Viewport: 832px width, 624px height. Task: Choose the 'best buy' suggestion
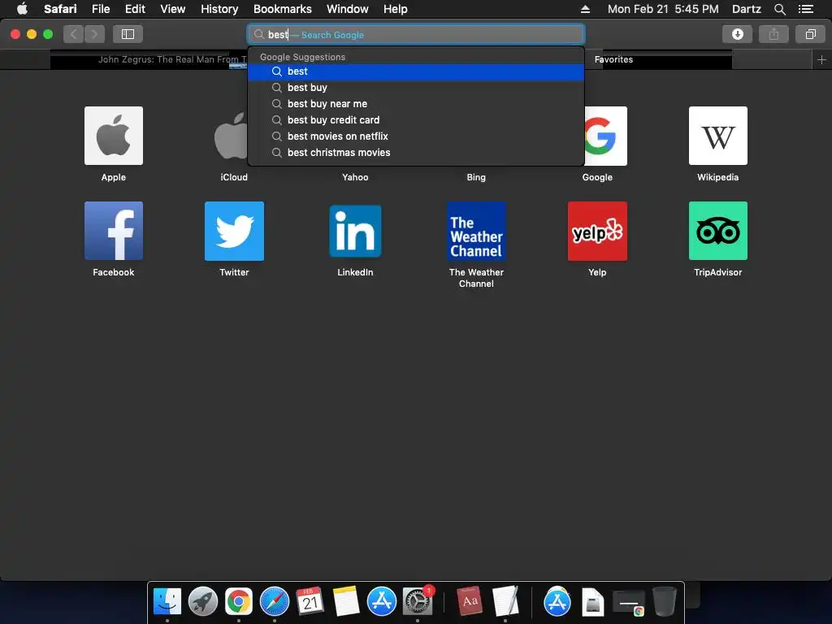click(x=416, y=88)
